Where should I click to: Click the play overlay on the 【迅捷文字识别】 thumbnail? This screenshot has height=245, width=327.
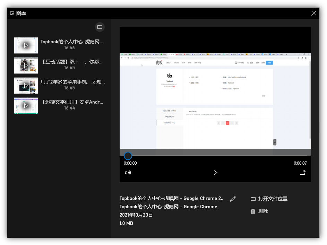[26, 106]
